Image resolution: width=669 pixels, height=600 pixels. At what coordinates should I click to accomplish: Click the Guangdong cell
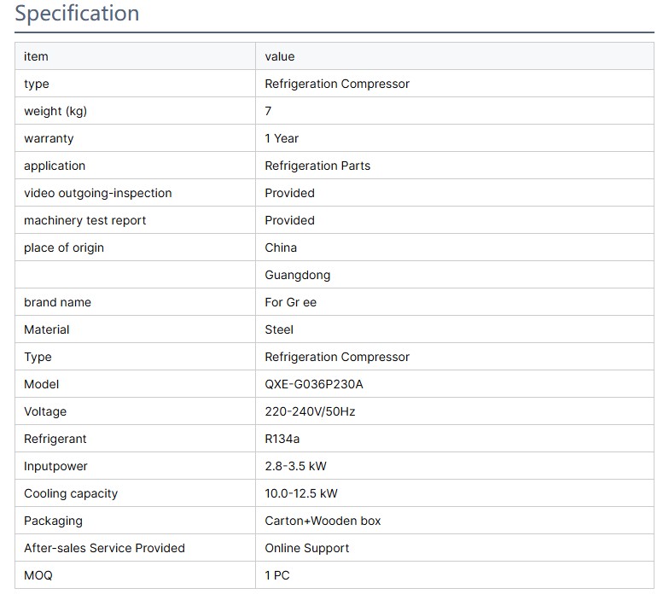point(297,275)
